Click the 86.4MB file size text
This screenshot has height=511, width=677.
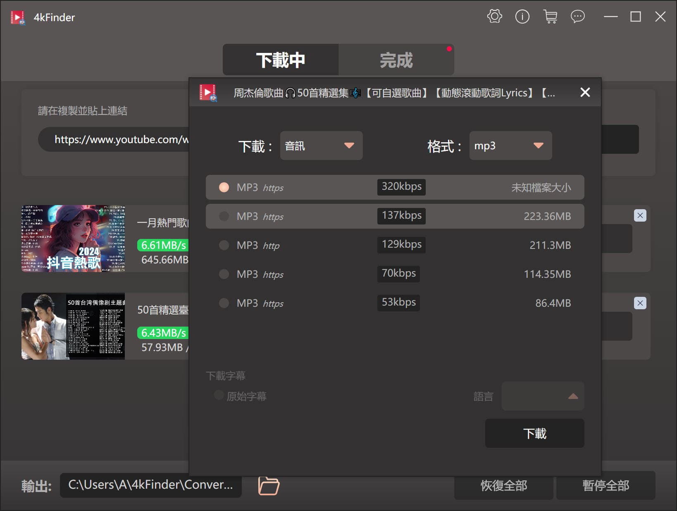[553, 303]
